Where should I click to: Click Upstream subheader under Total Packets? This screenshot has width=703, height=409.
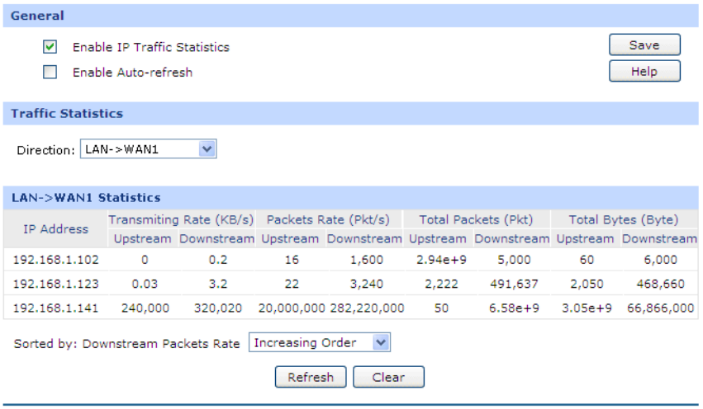[x=438, y=238]
